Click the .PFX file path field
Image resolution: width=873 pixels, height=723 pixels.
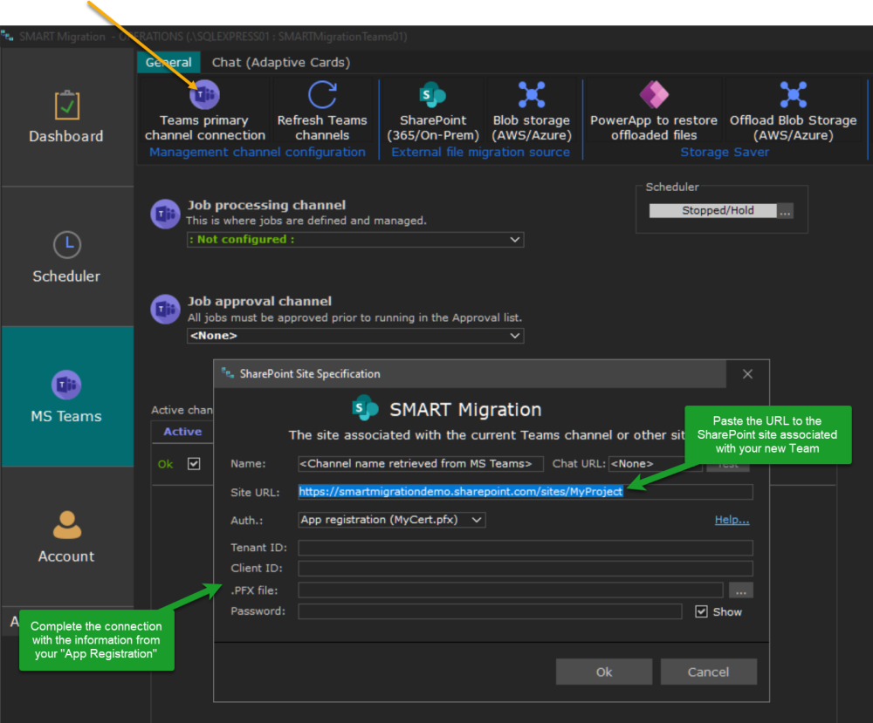(x=511, y=590)
